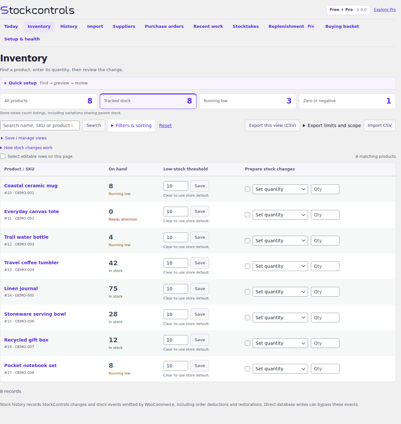Switch to the Stocktakes tab
The image size is (401, 424).
pos(246,27)
